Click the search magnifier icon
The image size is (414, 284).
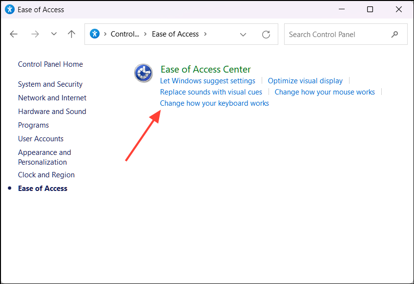[395, 34]
